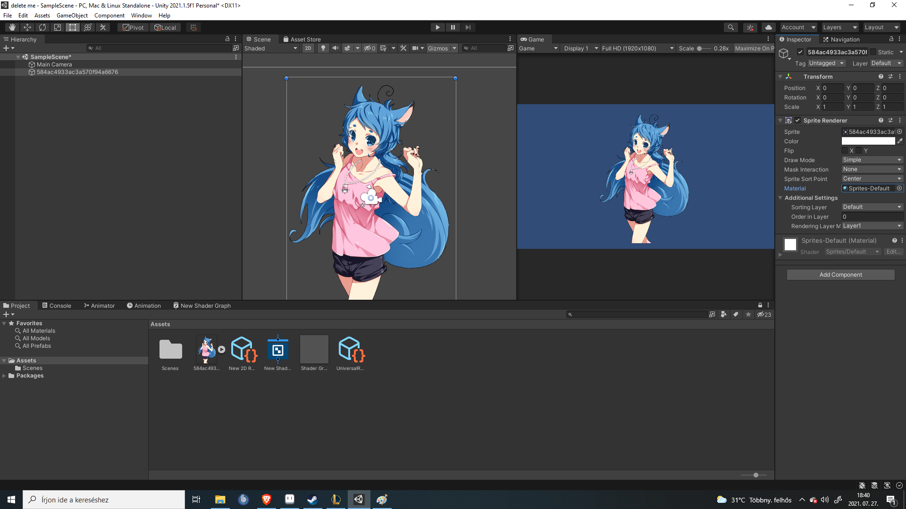Select the Scenes folder thumbnail in Assets
The height and width of the screenshot is (509, 906).
170,350
